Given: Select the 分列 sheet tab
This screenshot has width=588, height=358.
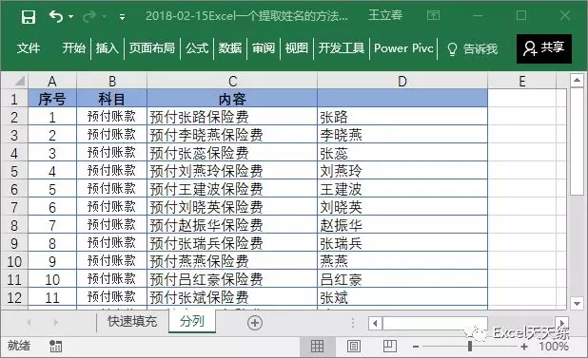Looking at the screenshot, I should [x=192, y=321].
